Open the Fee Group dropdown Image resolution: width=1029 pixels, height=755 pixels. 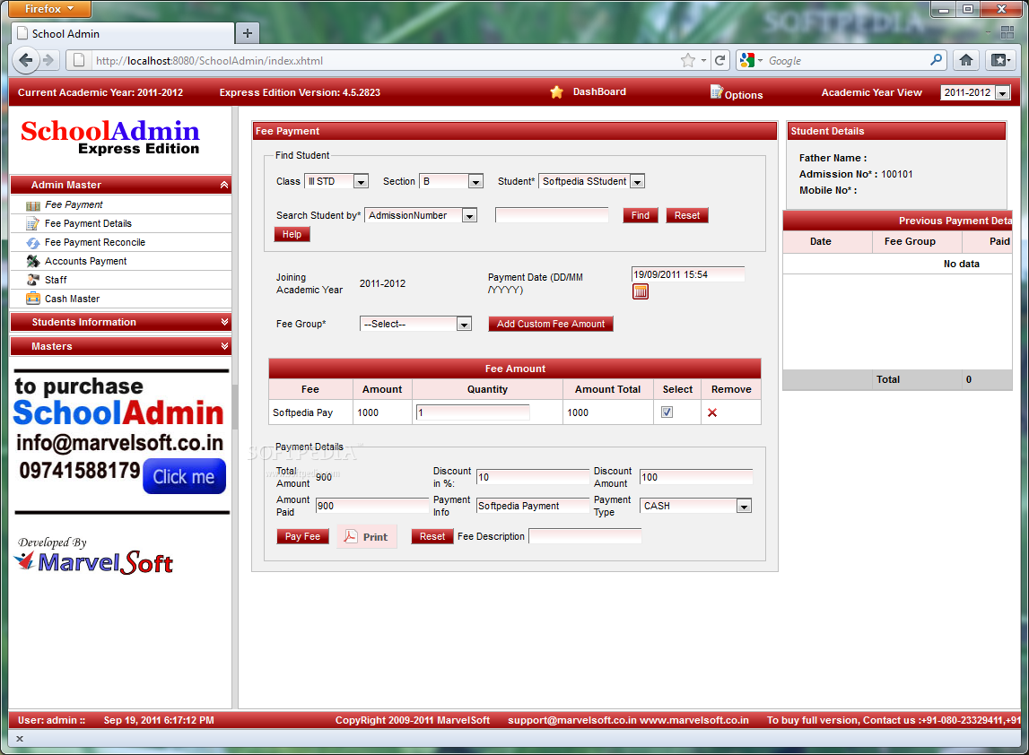point(464,324)
